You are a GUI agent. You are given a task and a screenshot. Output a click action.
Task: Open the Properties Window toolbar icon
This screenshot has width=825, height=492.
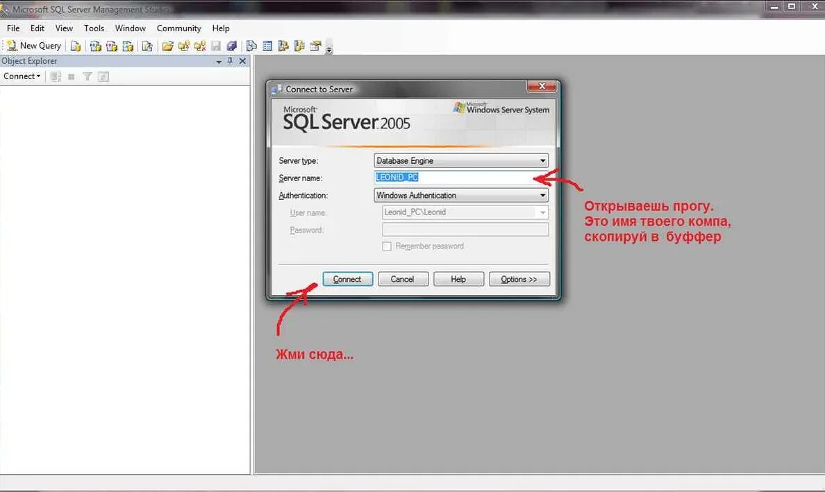pyautogui.click(x=316, y=46)
